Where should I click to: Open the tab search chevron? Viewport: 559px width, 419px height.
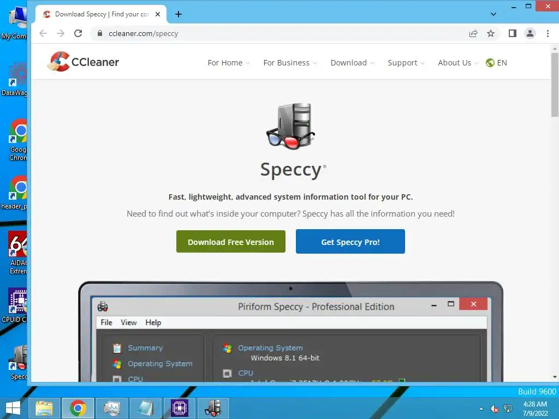pos(493,14)
